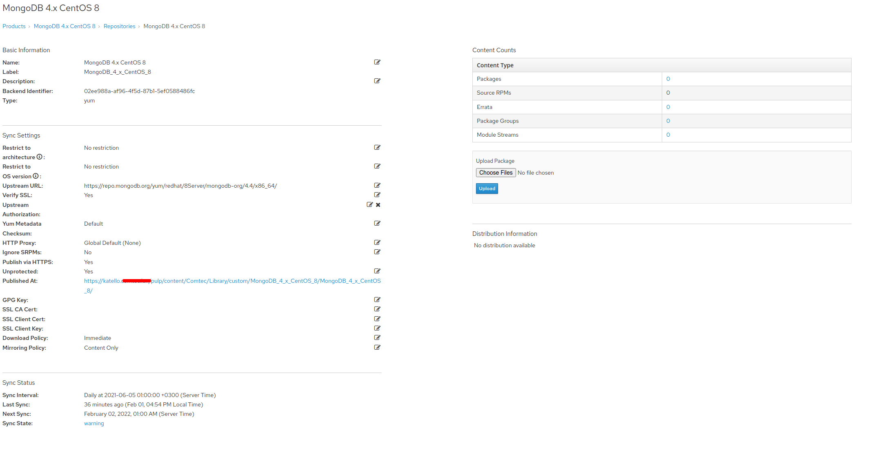Edit the repository Name field
The image size is (881, 475).
(377, 62)
